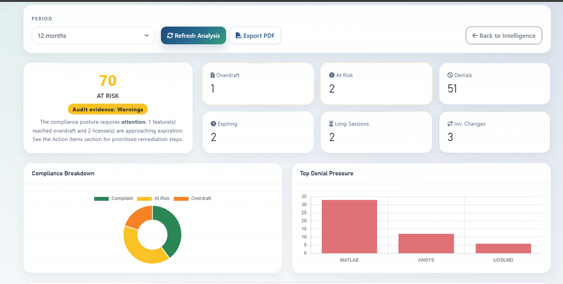Click the MATLAB denial bar

pyautogui.click(x=349, y=227)
